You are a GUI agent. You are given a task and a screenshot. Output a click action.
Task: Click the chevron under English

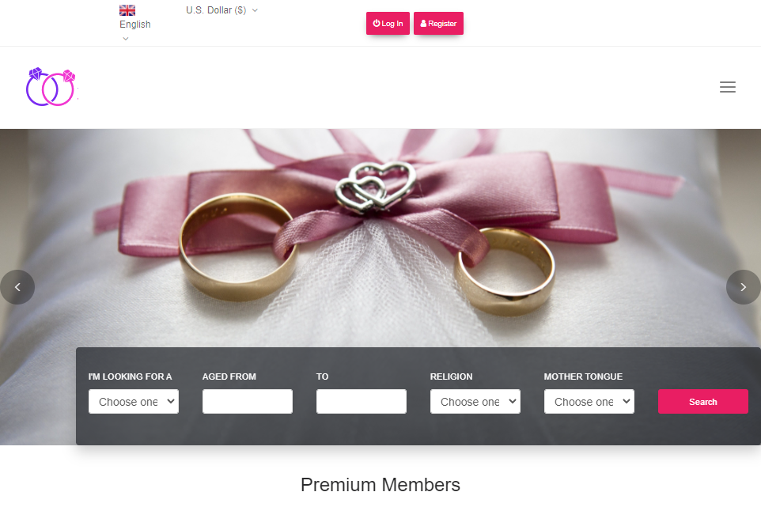pyautogui.click(x=125, y=39)
